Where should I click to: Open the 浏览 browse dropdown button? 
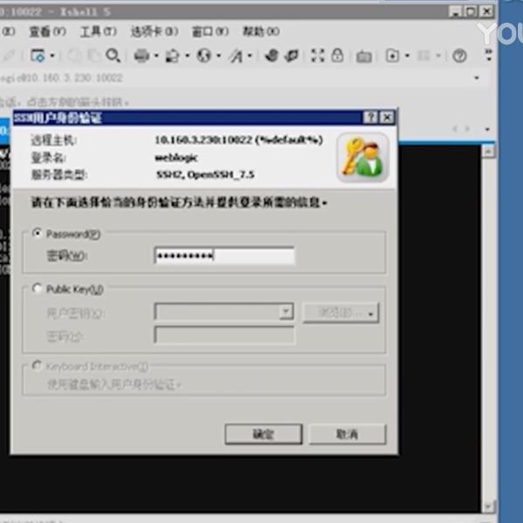[x=341, y=313]
